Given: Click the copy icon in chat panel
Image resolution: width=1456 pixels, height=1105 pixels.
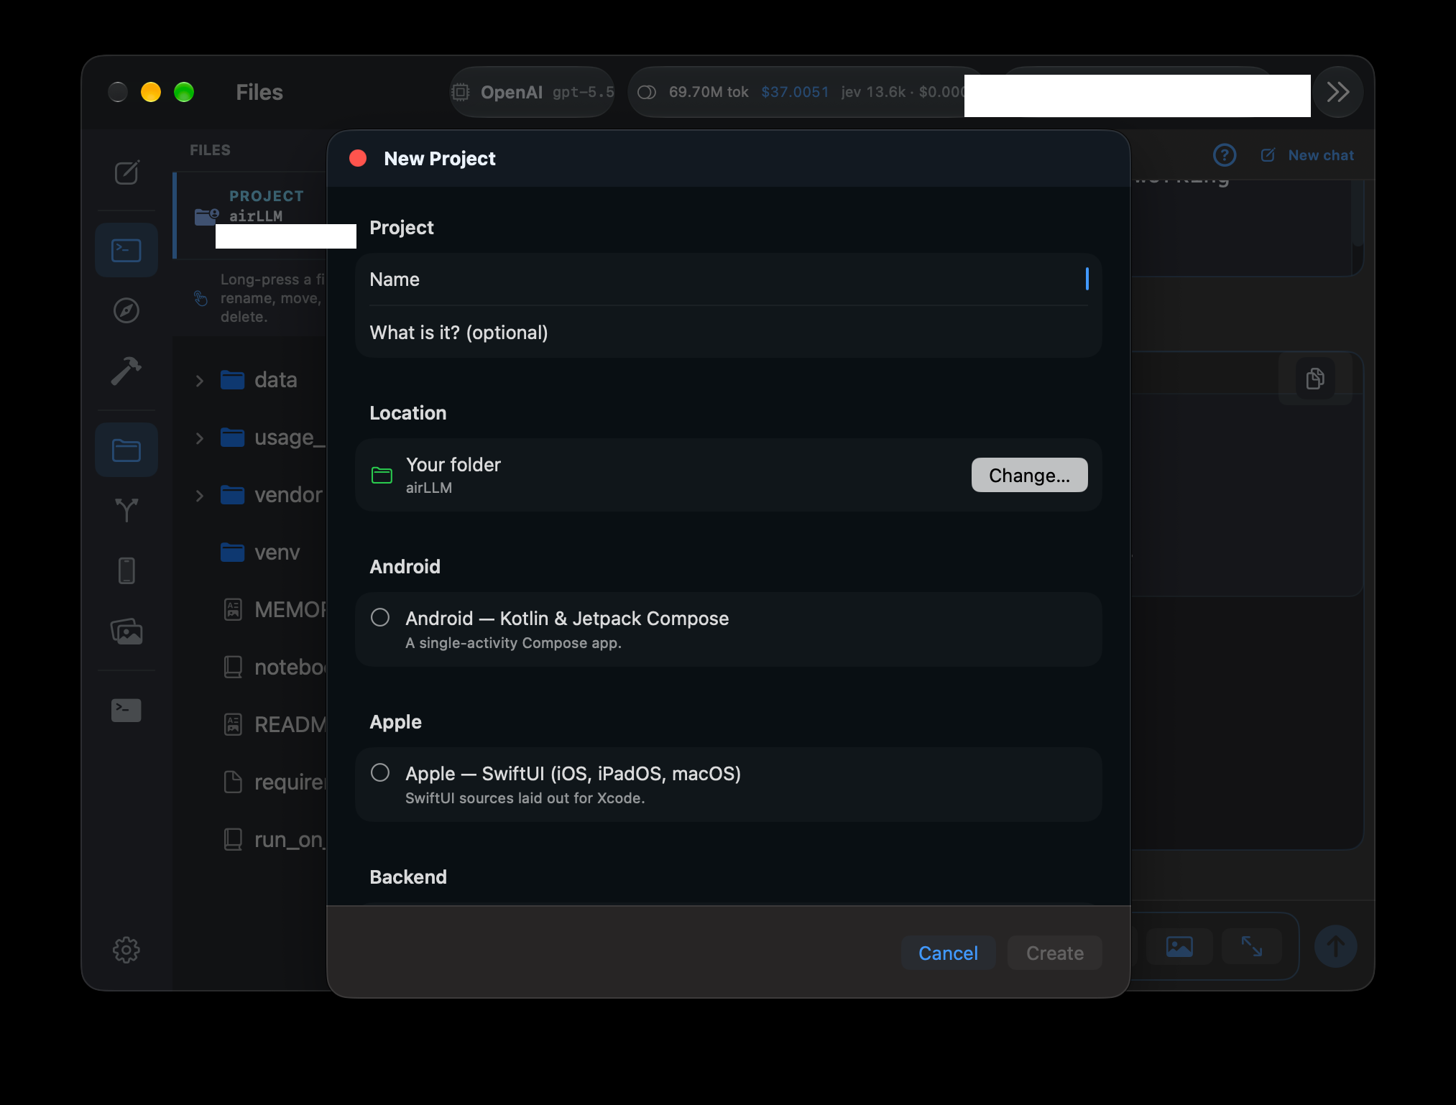Looking at the screenshot, I should 1315,378.
